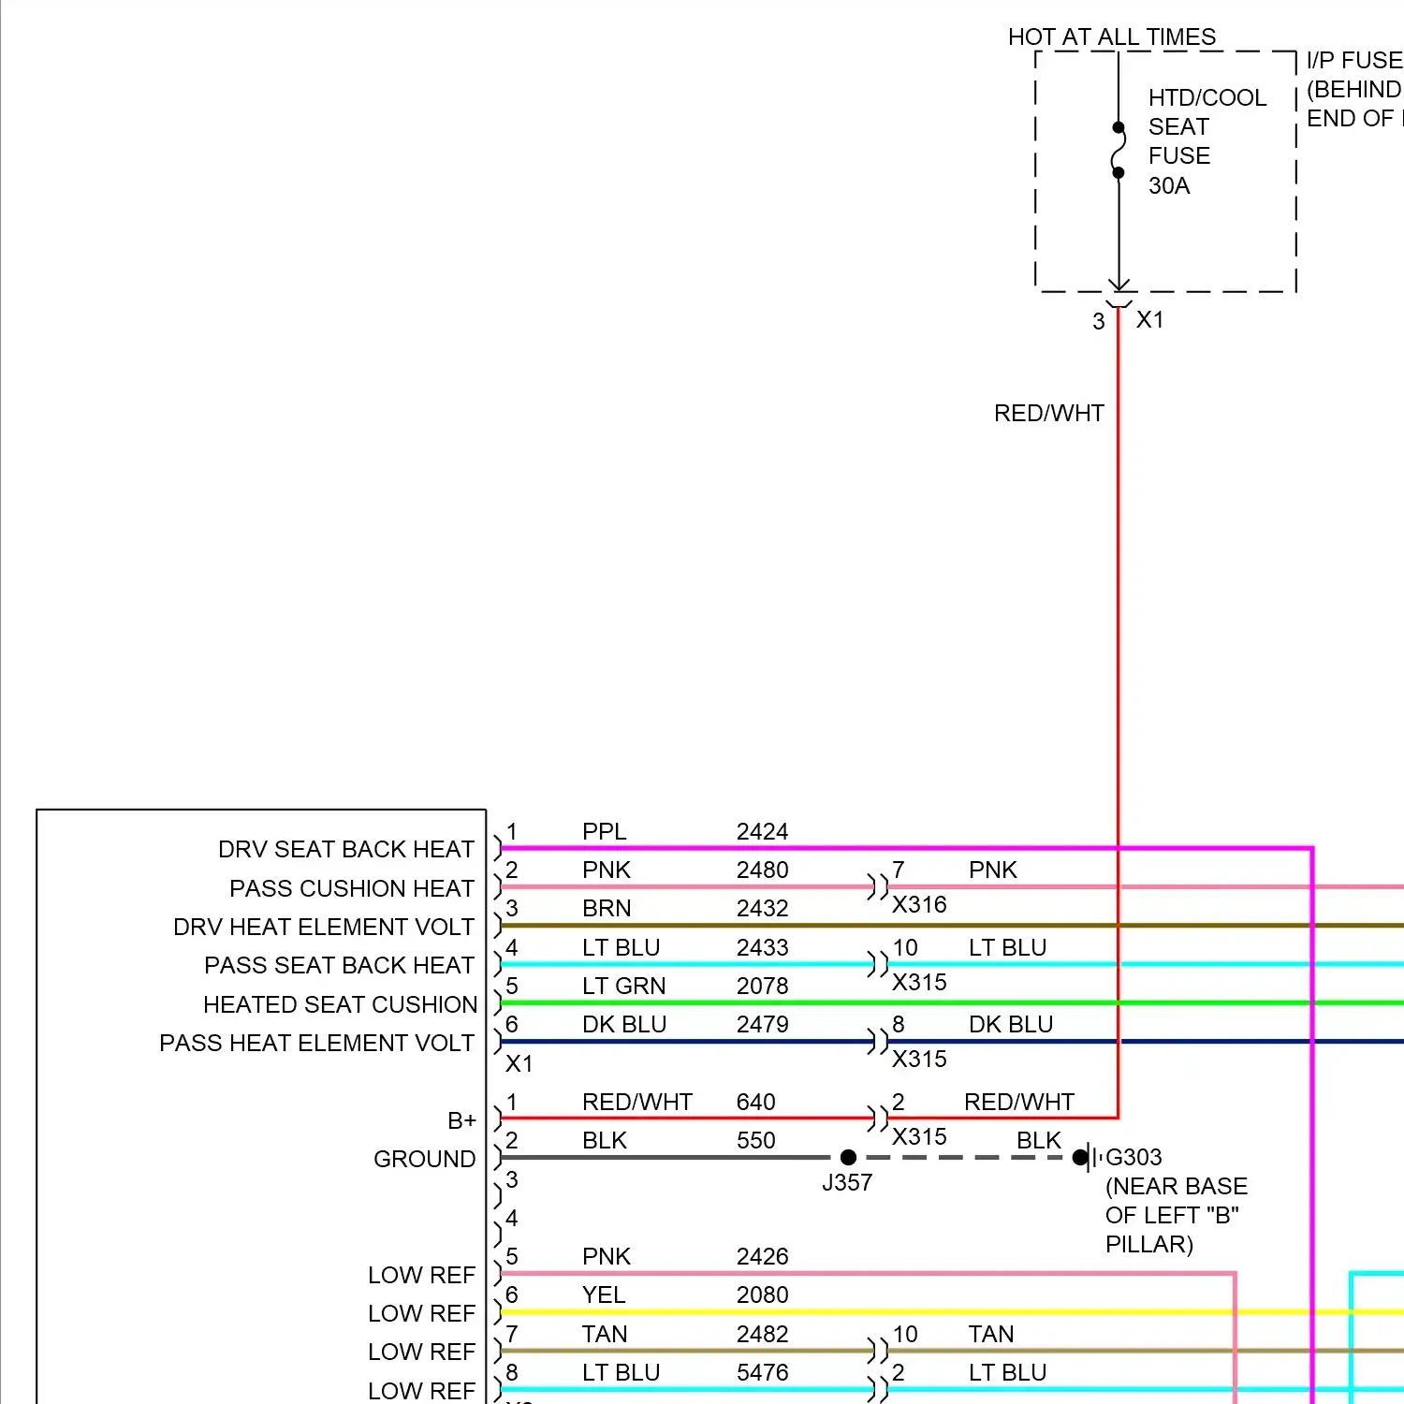Click the LOW REF label at pin 5
The image size is (1404, 1404).
(x=422, y=1275)
